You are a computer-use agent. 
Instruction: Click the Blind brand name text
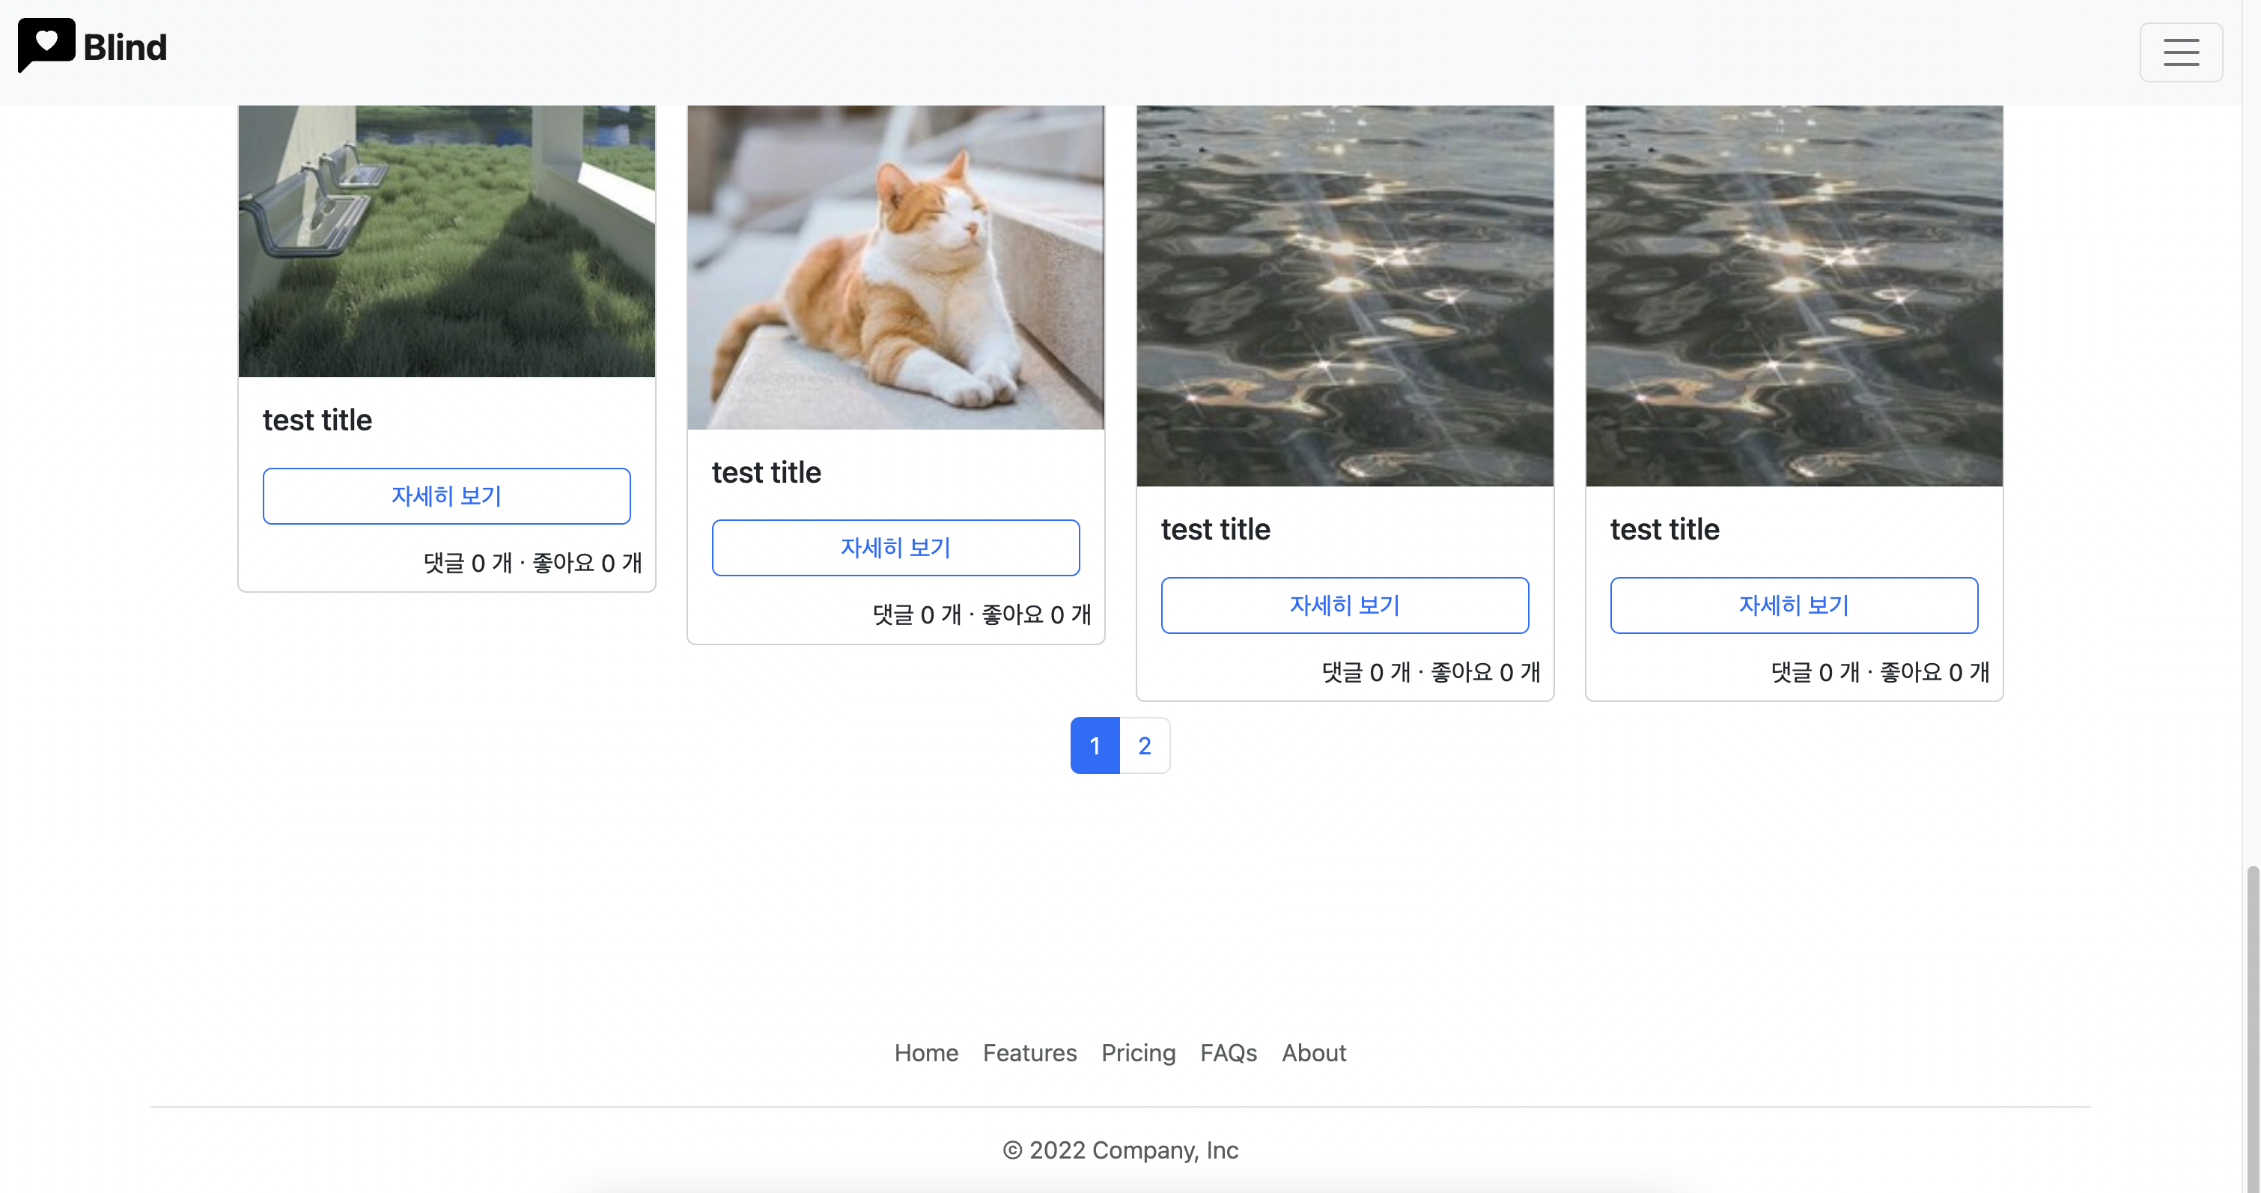tap(124, 47)
